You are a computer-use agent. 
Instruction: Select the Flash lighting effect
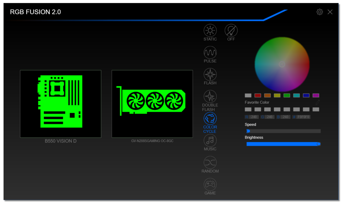pyautogui.click(x=210, y=74)
